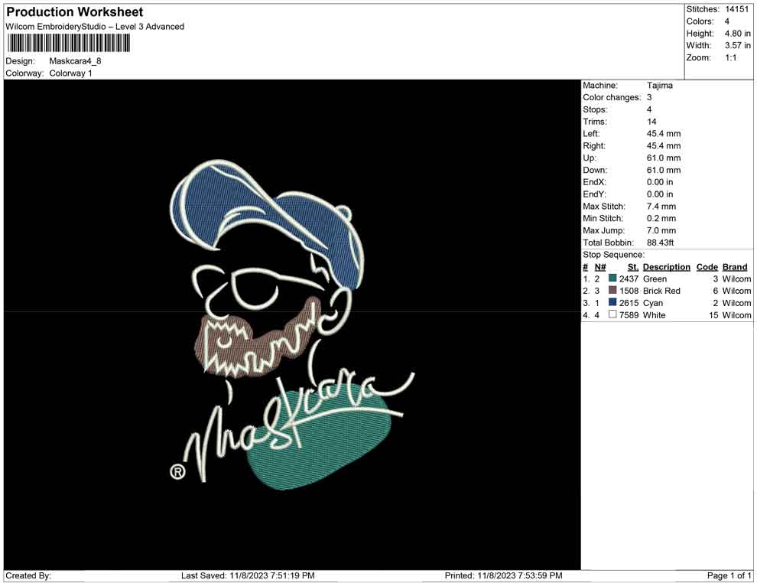Click the 'Stop Sequence:' heading
Image resolution: width=757 pixels, height=583 pixels.
click(x=613, y=255)
